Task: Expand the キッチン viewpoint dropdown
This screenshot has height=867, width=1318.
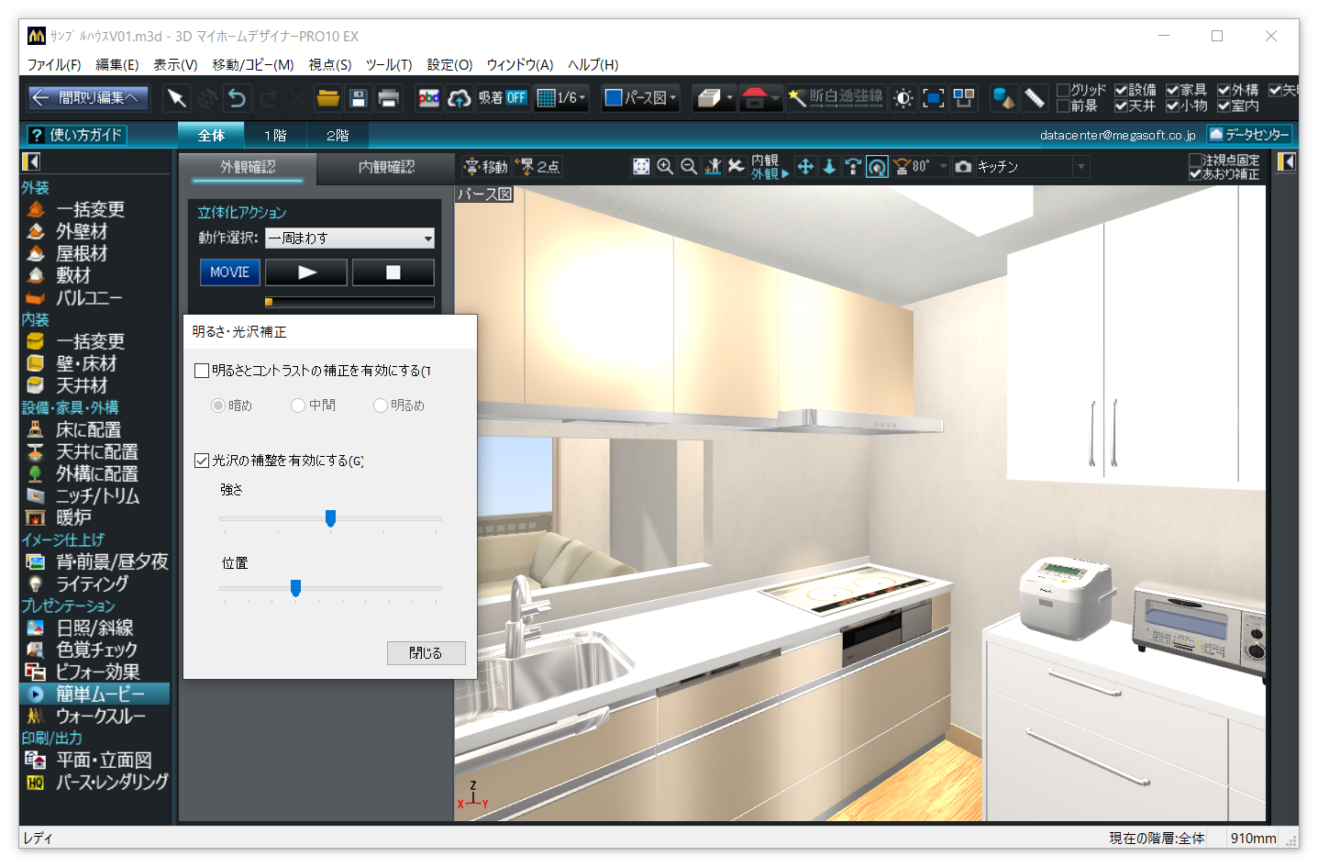Action: [x=1081, y=167]
